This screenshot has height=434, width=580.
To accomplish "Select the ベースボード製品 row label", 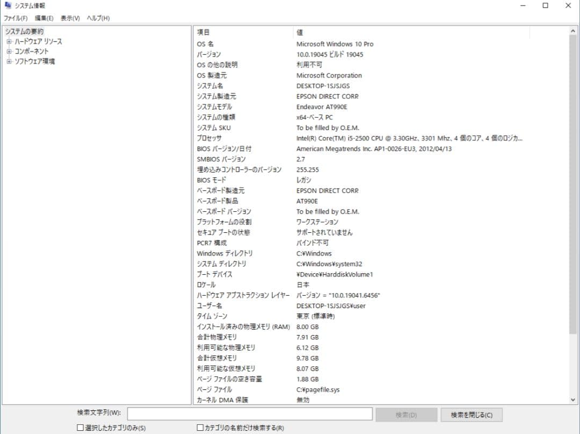I will 218,201.
